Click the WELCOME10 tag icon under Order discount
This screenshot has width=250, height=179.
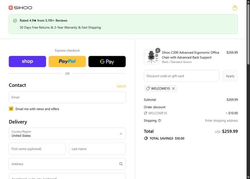click(x=146, y=113)
